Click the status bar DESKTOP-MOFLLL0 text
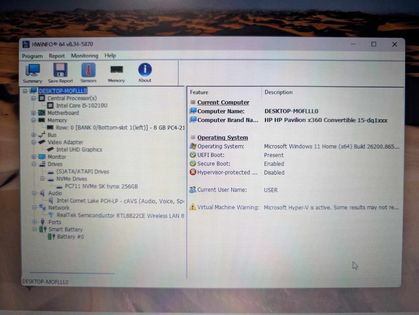This screenshot has width=419, height=315. [x=45, y=282]
